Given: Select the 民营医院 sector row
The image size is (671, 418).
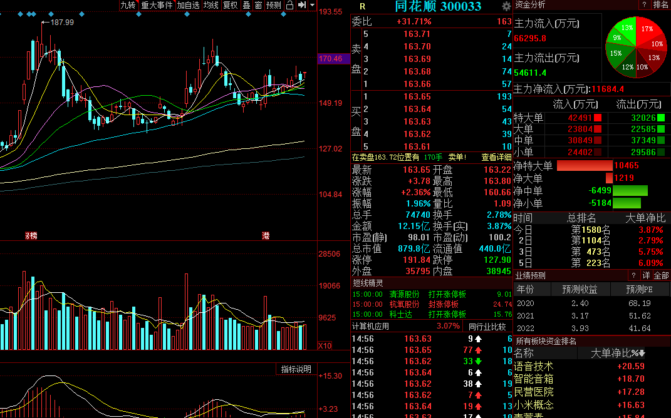Looking at the screenshot, I should click(x=592, y=392).
